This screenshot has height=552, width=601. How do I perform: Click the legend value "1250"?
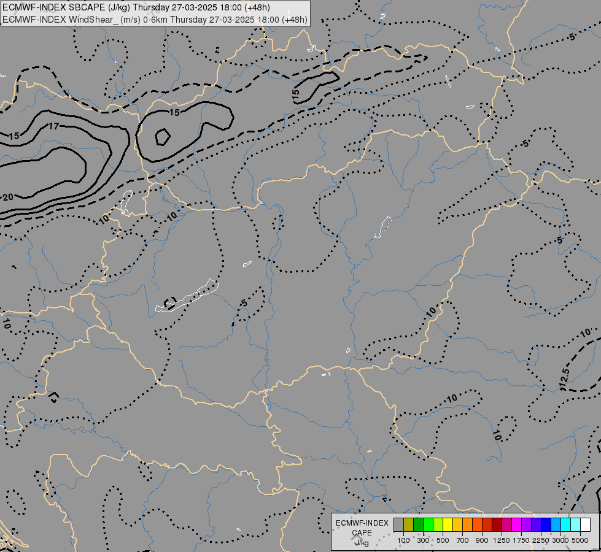click(502, 540)
